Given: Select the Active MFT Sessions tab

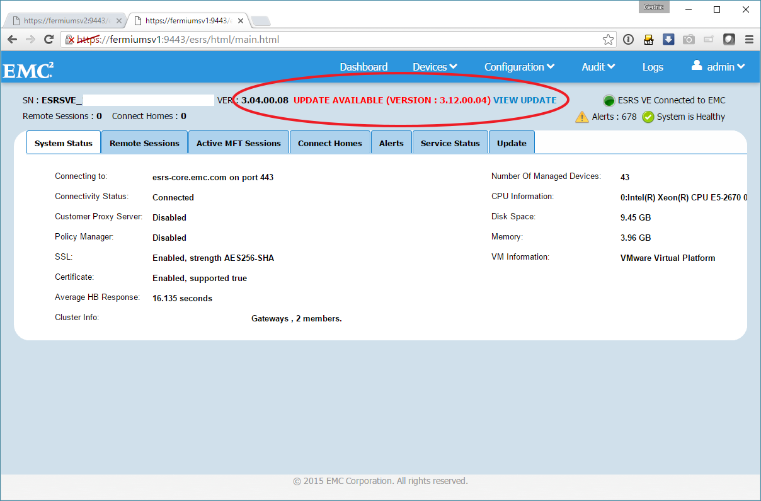Looking at the screenshot, I should click(238, 143).
